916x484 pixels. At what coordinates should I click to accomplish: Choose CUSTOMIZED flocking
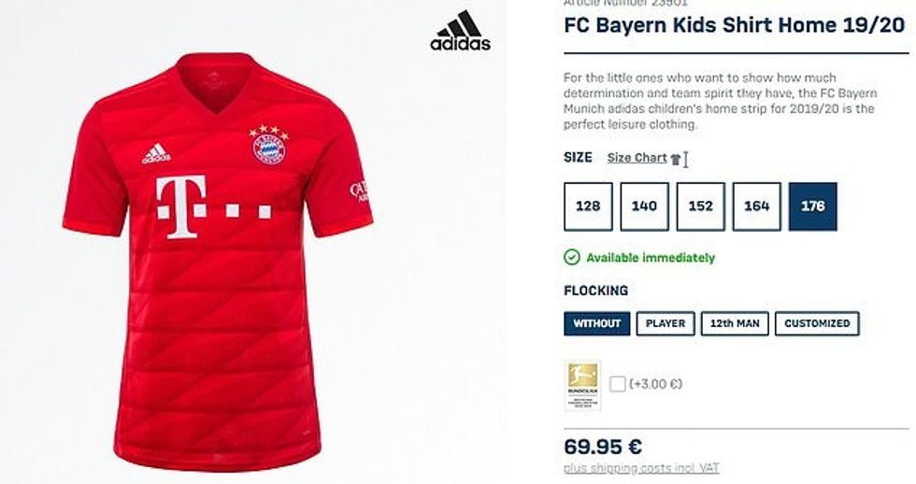[x=817, y=323]
